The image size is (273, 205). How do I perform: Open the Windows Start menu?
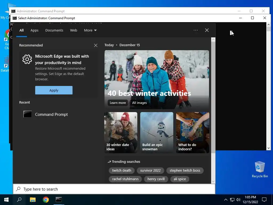[6, 200]
